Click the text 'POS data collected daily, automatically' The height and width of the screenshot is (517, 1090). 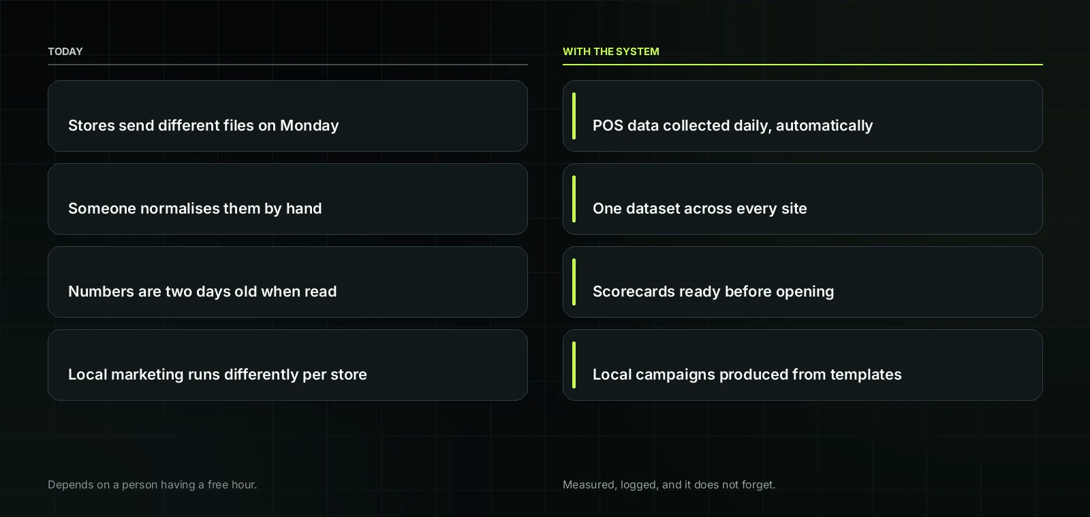coord(732,126)
